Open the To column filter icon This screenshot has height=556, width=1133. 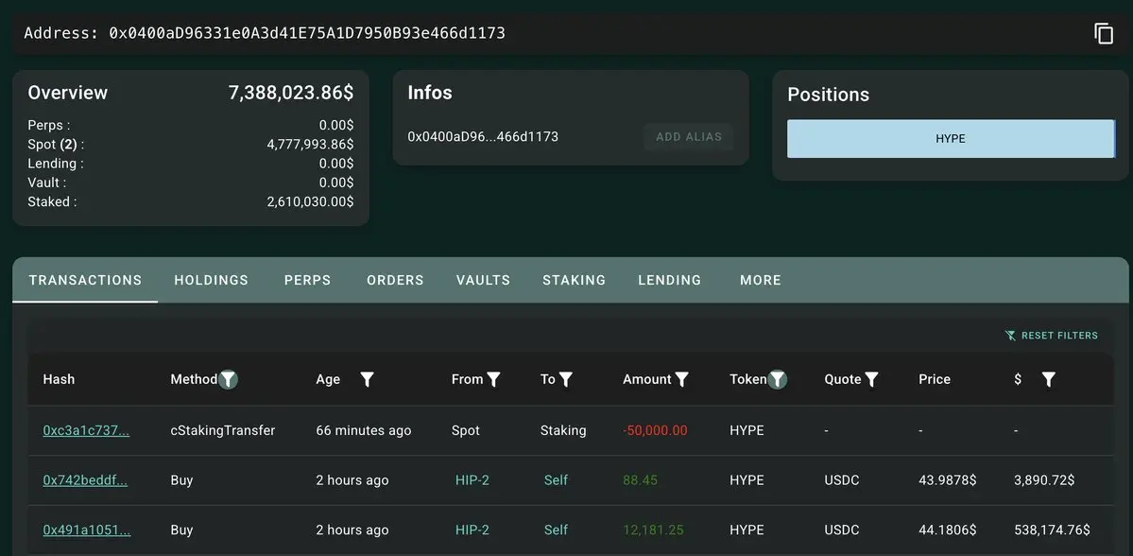[566, 379]
